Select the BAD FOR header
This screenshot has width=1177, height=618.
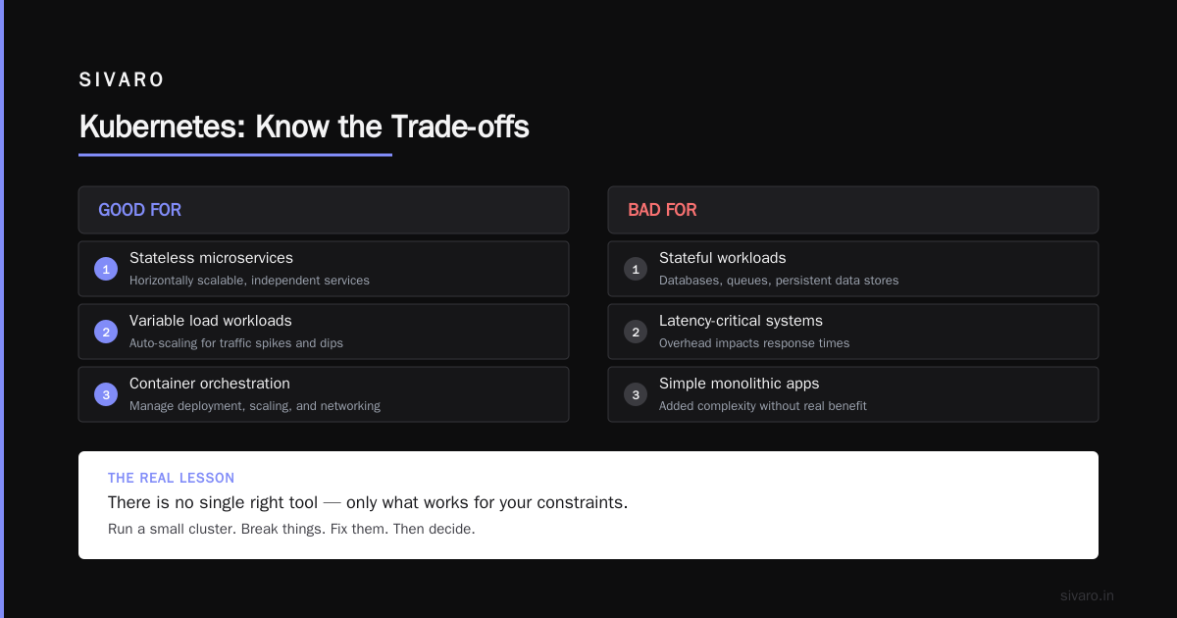pyautogui.click(x=853, y=210)
